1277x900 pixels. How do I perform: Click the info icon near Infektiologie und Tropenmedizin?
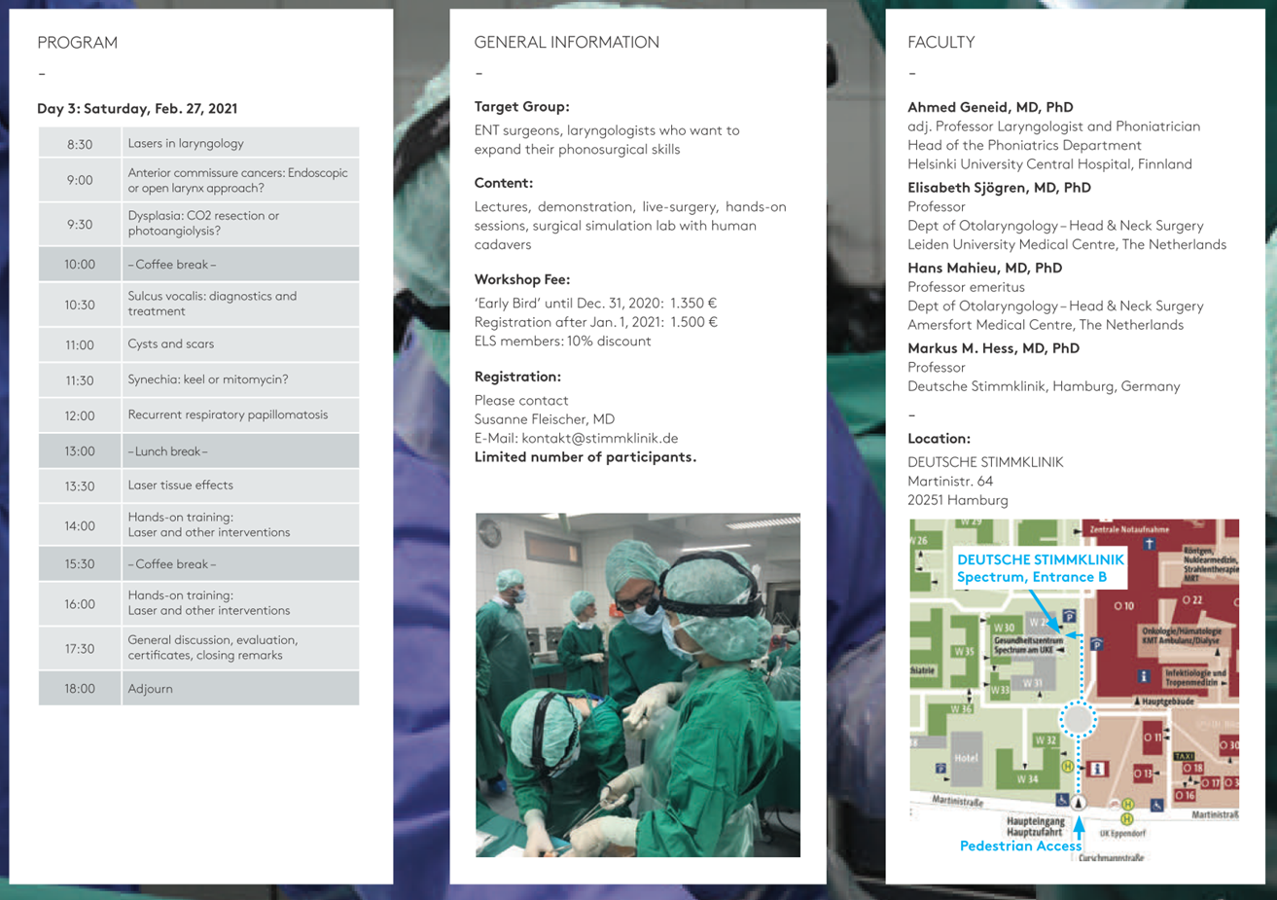point(1144,676)
